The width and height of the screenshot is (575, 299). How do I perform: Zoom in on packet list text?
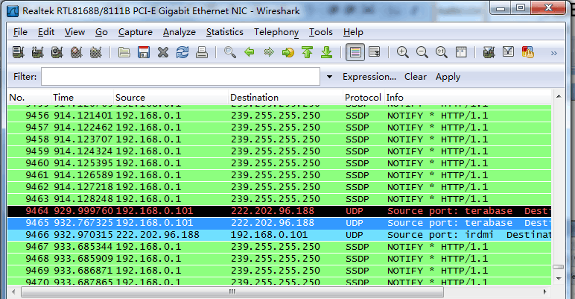403,53
